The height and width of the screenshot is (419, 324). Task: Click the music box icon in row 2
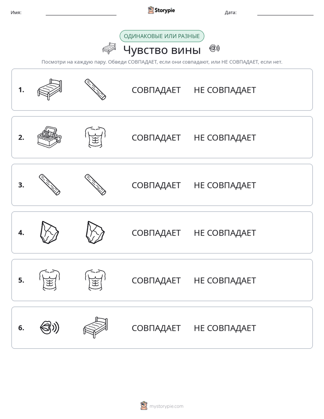50,137
